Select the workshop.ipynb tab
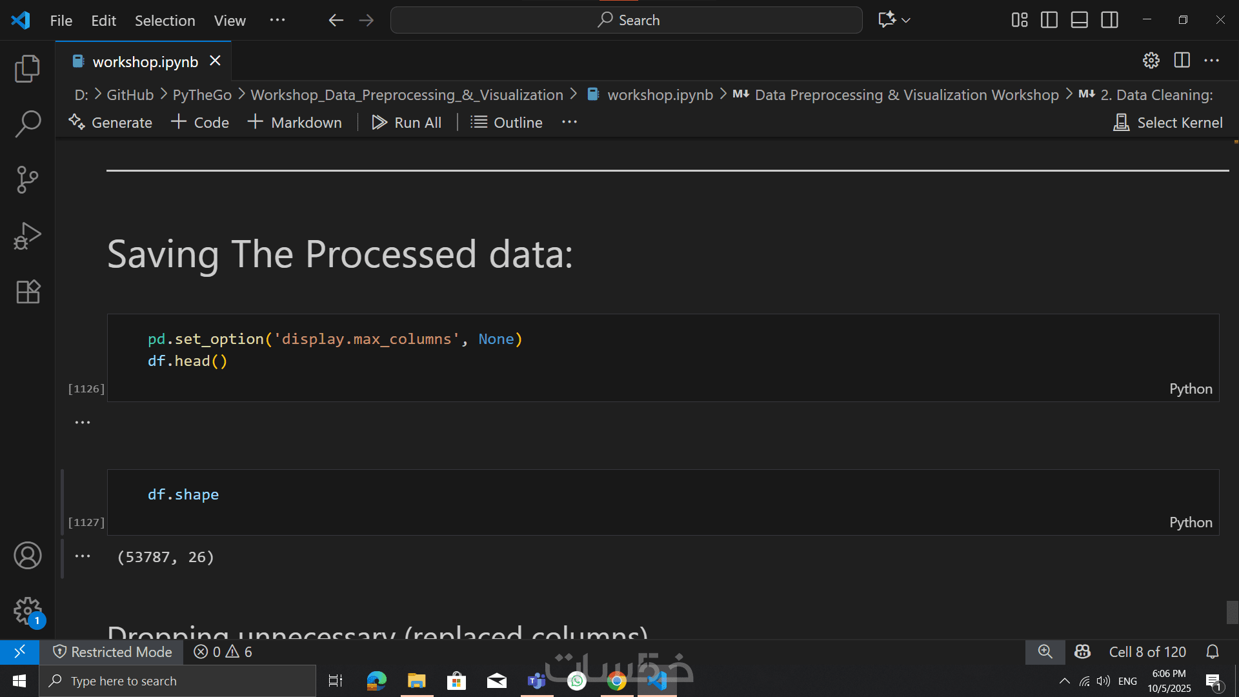Viewport: 1239px width, 697px height. pos(145,62)
